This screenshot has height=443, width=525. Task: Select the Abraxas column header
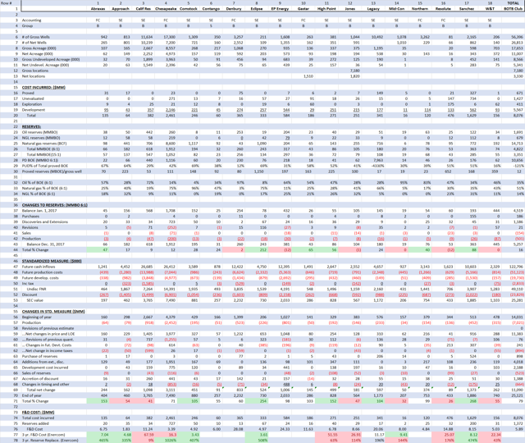(x=98, y=9)
